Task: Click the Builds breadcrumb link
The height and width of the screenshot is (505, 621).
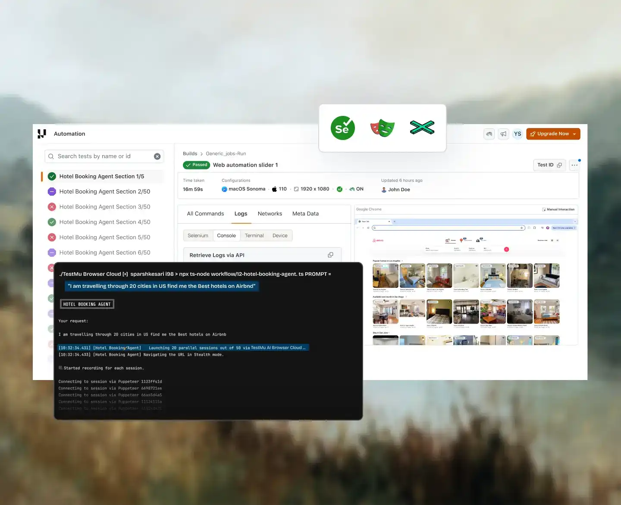Action: [x=190, y=154]
